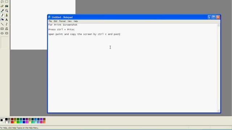Open the Edit menu in Notepad
The image size is (232, 130).
[x=55, y=21]
